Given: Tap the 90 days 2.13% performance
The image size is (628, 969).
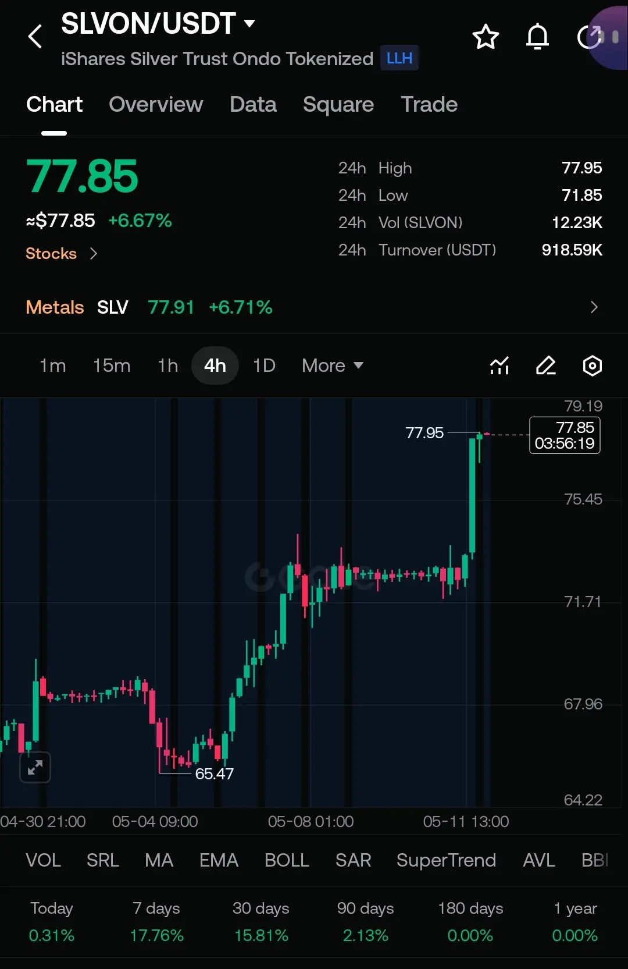Looking at the screenshot, I should click(x=366, y=922).
